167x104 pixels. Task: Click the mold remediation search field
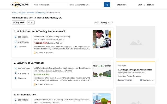click(50, 5)
